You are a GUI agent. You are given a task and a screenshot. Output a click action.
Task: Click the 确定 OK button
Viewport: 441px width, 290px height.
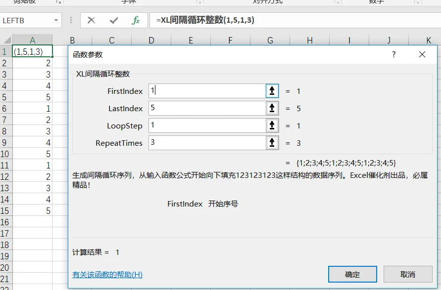point(352,274)
